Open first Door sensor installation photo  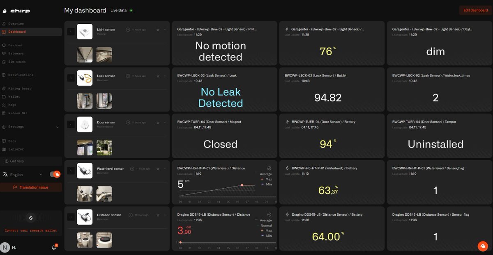point(85,148)
